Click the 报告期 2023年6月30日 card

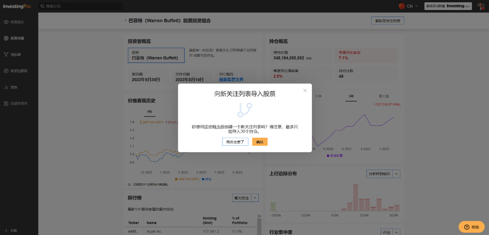[x=148, y=77]
